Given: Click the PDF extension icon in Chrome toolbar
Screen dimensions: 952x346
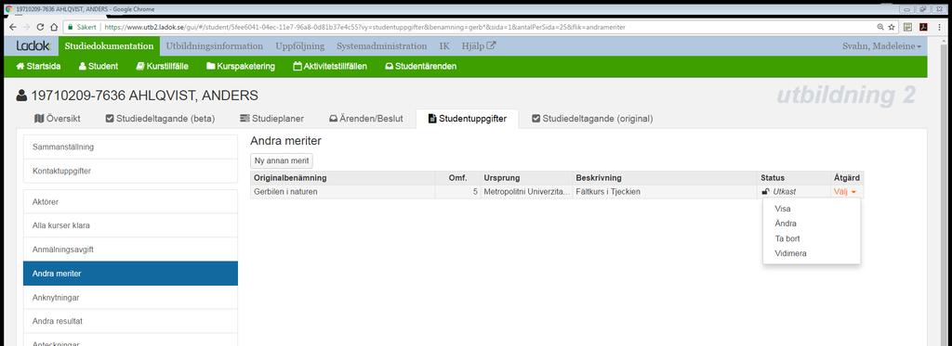Looking at the screenshot, I should 923,27.
